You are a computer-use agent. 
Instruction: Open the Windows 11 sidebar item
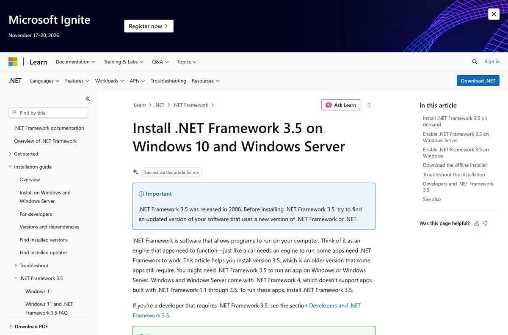click(39, 291)
